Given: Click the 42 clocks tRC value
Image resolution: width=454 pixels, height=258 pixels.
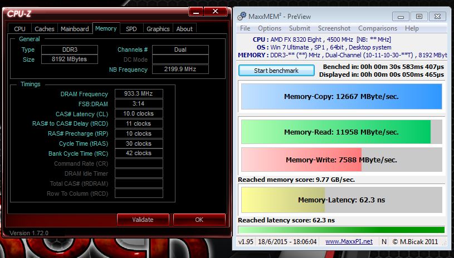Looking at the screenshot, I should 139,153.
